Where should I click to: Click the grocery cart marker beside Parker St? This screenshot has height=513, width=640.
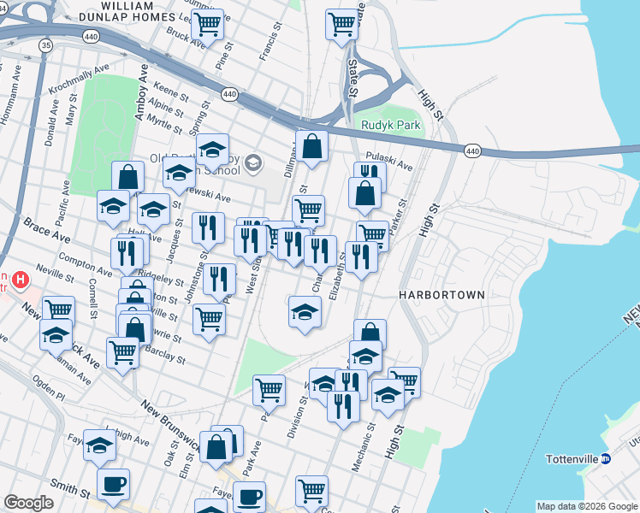pyautogui.click(x=374, y=234)
